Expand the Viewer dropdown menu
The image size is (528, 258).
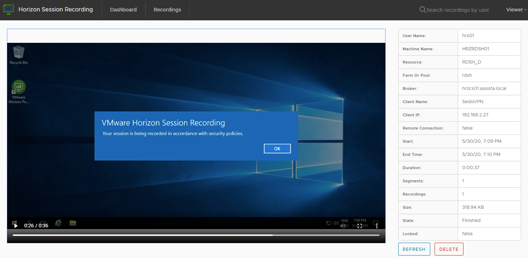[516, 10]
